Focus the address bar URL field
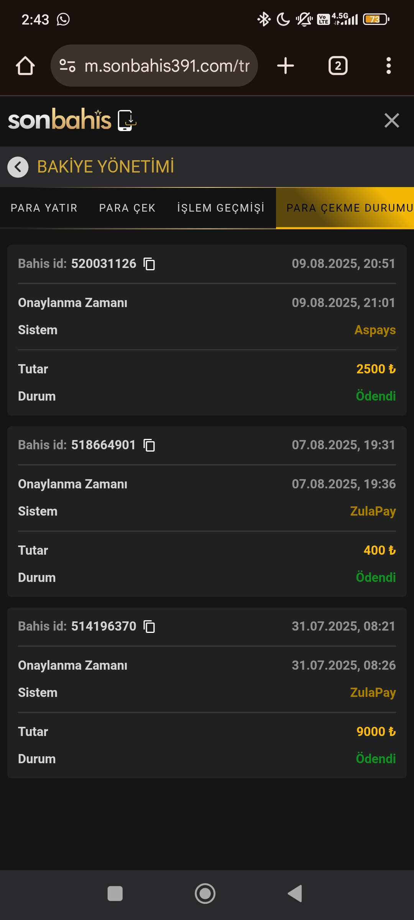The image size is (414, 920). pyautogui.click(x=167, y=66)
